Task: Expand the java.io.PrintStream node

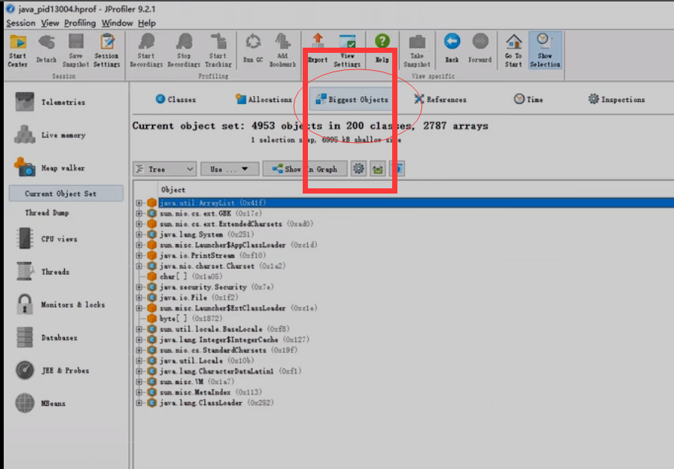Action: [139, 255]
